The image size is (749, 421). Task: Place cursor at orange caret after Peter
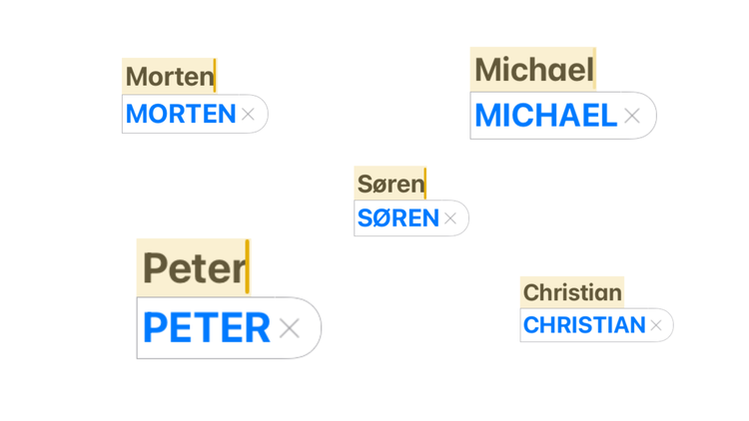[248, 266]
